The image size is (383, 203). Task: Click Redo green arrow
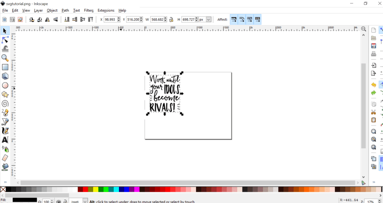pyautogui.click(x=374, y=93)
